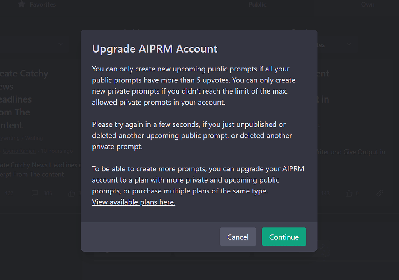Switch to the Public prompts tab

[257, 4]
